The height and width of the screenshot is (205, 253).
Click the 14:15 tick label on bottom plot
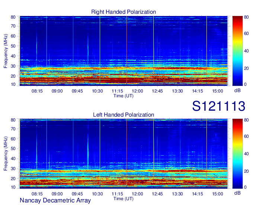[x=198, y=194]
